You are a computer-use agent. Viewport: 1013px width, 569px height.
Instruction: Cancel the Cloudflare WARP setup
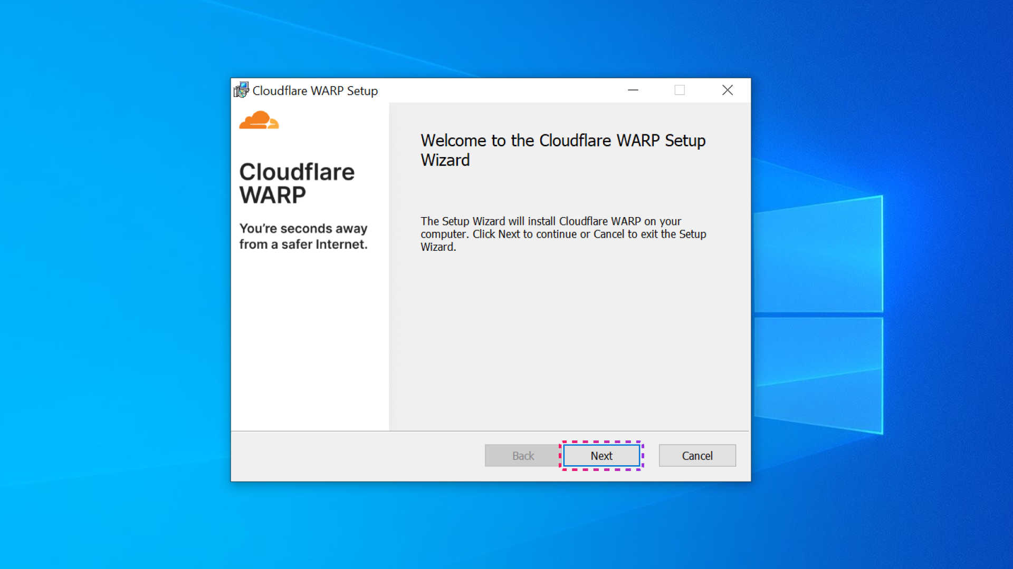click(x=697, y=455)
